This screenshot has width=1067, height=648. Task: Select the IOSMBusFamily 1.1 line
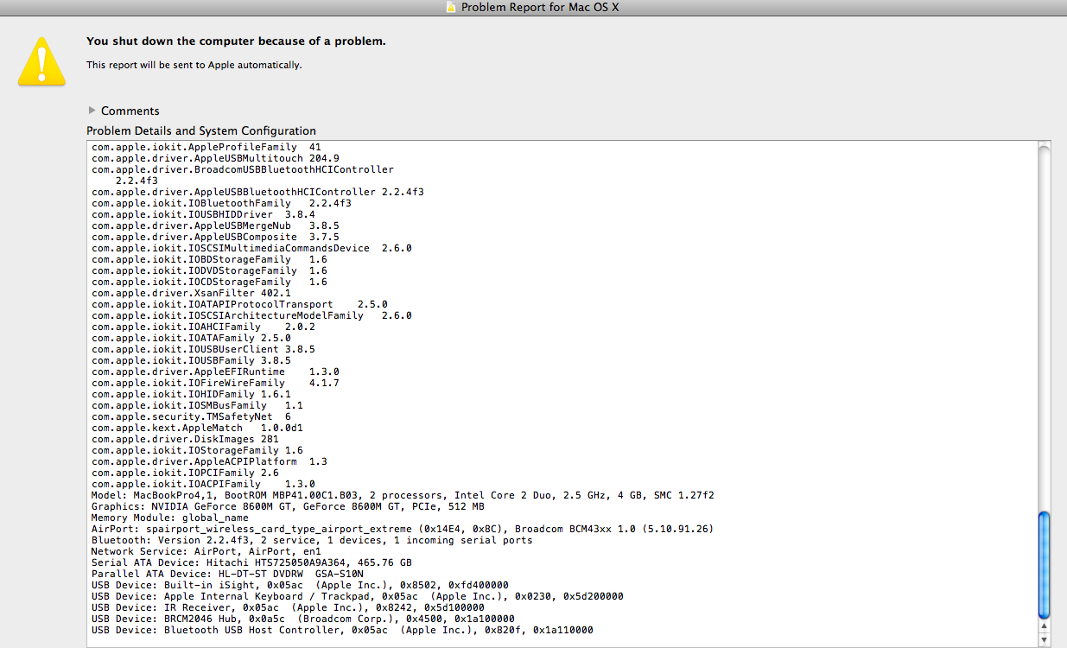pos(197,405)
